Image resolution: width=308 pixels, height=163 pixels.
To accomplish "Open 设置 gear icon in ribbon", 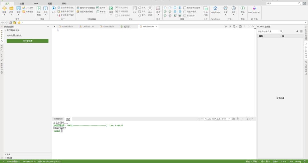I will 226,8.
